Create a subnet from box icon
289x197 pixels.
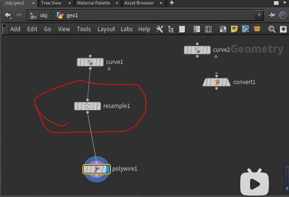click(x=257, y=29)
